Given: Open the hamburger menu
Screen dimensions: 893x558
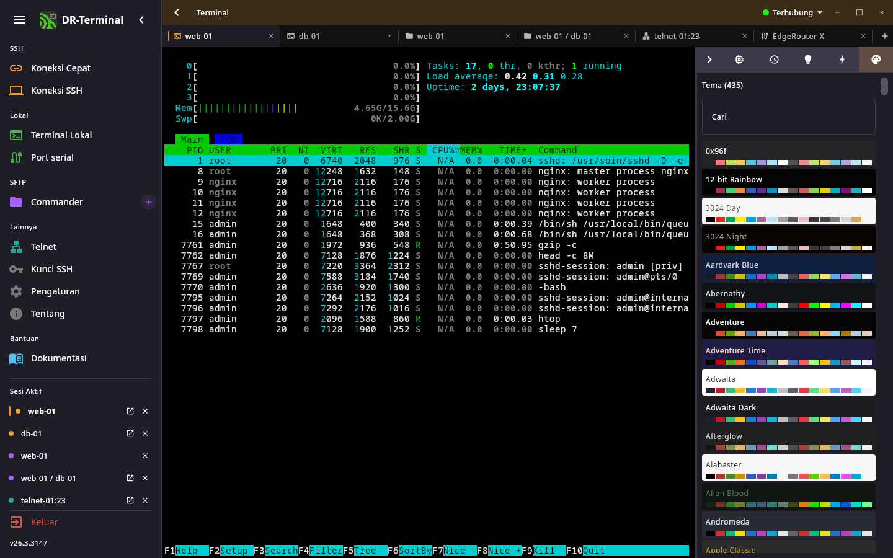Looking at the screenshot, I should tap(20, 20).
